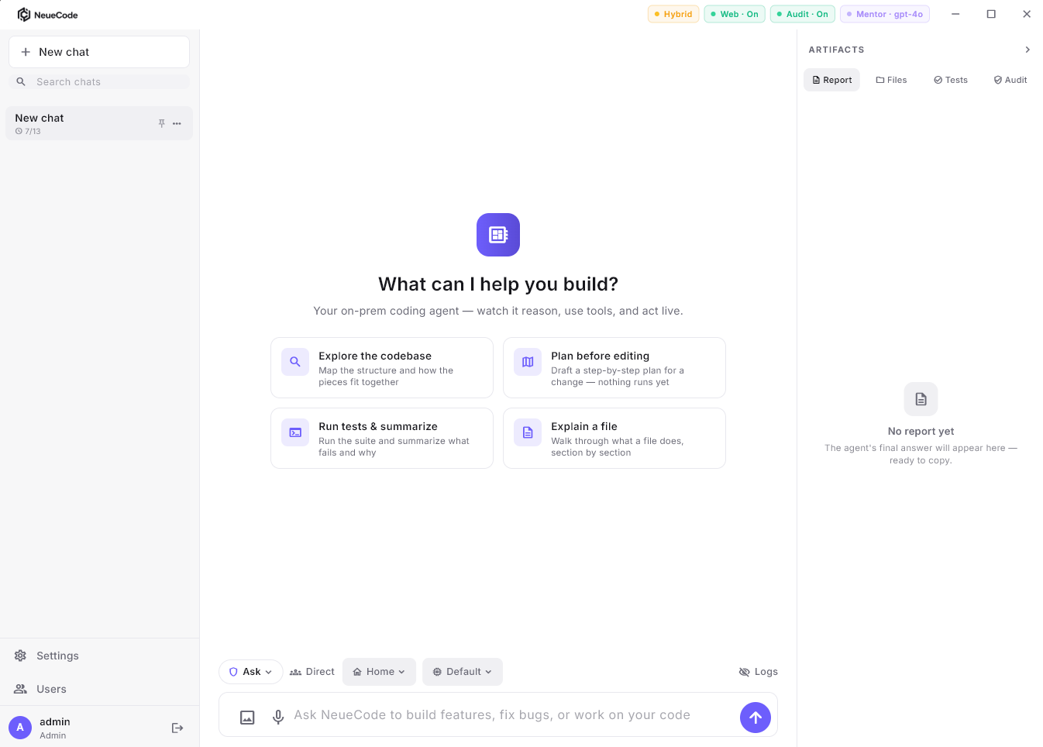This screenshot has height=747, width=1043.
Task: Switch to the Files tab
Action: [x=891, y=80]
